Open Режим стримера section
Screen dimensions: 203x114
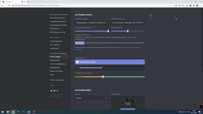(x=56, y=71)
